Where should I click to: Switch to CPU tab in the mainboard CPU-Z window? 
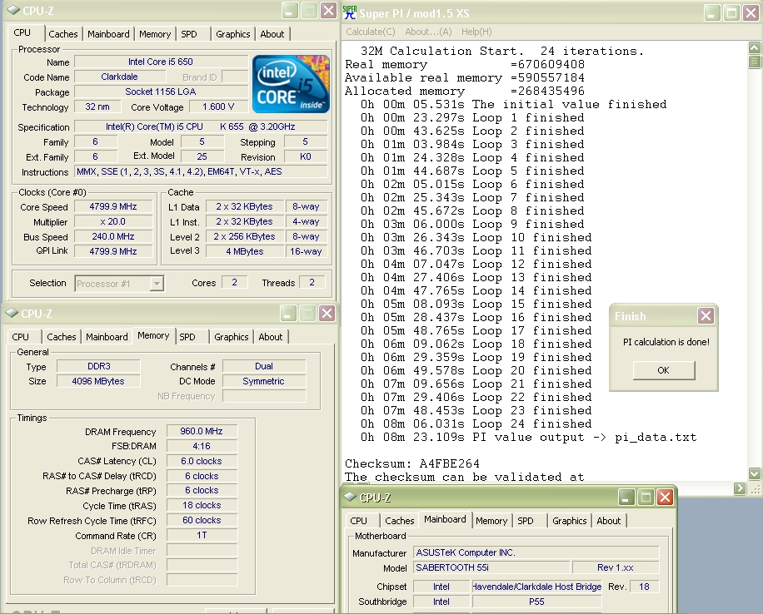click(x=359, y=521)
